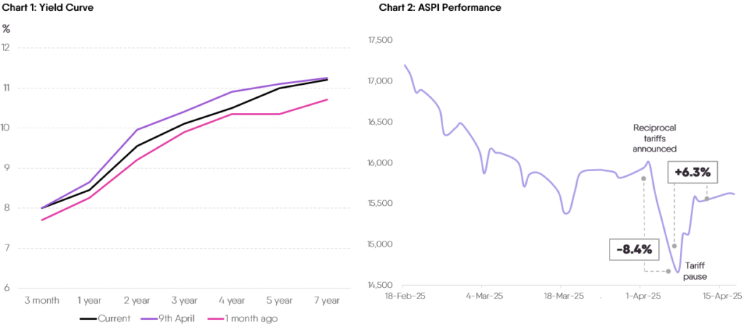744x327 pixels.
Task: Click the 17,500 y-axis value
Action: click(x=381, y=40)
